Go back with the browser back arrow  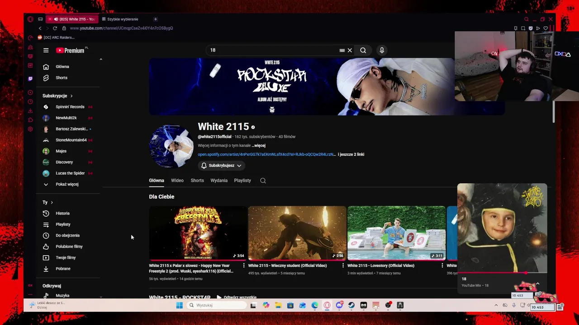pos(40,28)
